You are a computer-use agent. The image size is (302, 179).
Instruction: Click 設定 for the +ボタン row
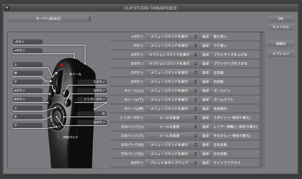click(x=205, y=36)
